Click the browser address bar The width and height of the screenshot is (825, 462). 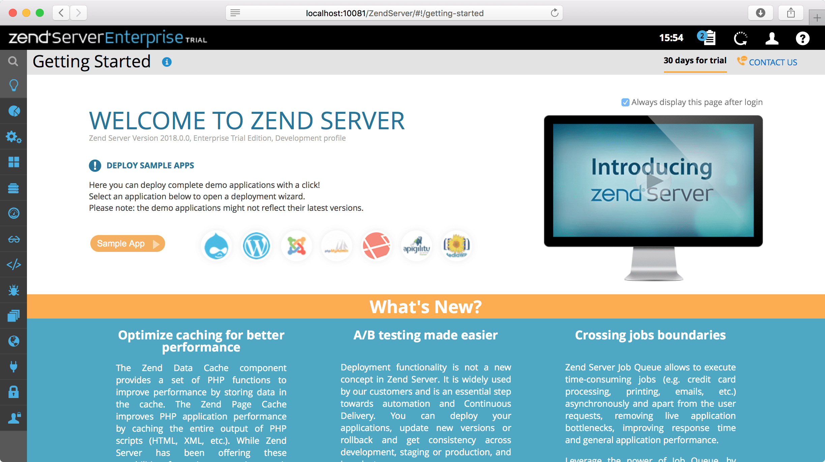[x=394, y=13]
